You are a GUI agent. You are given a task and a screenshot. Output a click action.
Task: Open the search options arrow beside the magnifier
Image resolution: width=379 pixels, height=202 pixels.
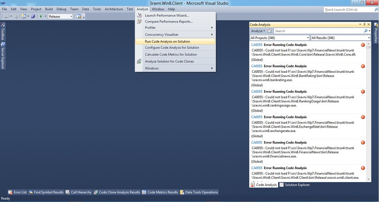[x=370, y=31]
